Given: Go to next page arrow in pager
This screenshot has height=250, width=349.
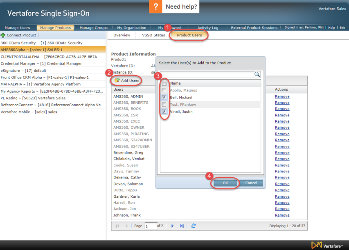Looking at the screenshot, I should click(x=172, y=226).
